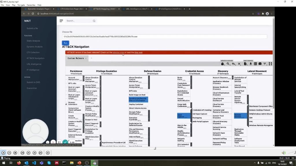296x166 pixels.
Task: Switch to the CTI Collection Page tab
Action: tap(72, 9)
